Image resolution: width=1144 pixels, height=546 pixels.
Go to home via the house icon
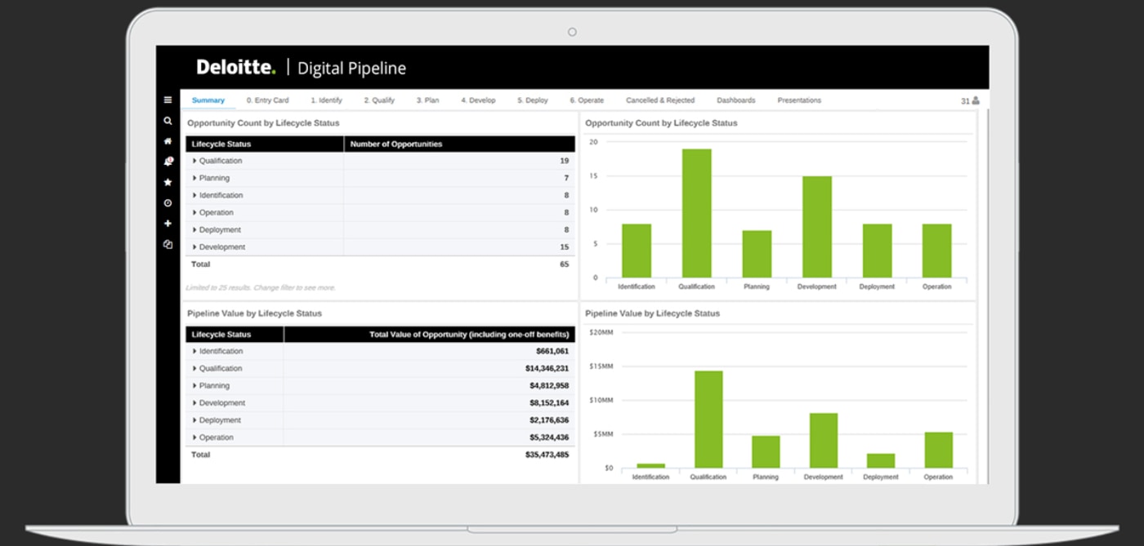(x=168, y=141)
